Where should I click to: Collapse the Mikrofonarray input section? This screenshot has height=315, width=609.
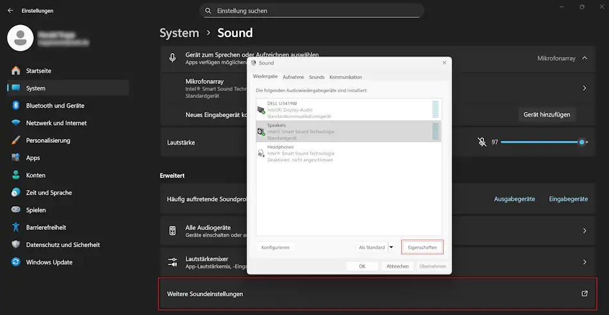point(584,58)
